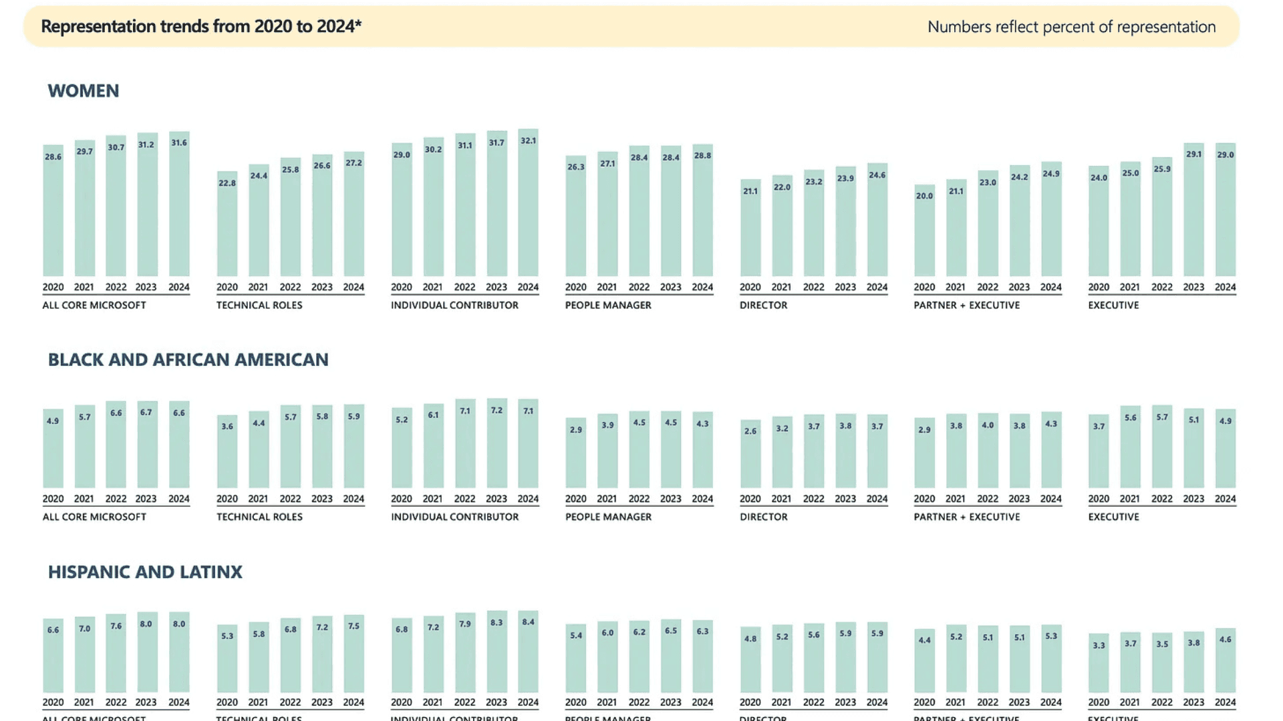Click the Women Director 2020 bar (21.1)

750,228
